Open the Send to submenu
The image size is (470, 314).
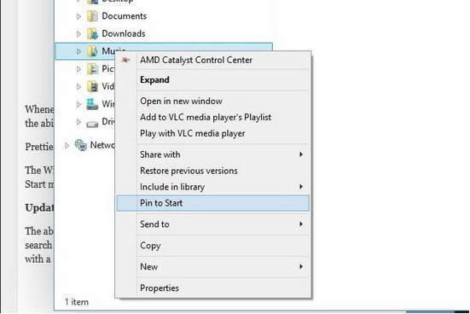212,224
